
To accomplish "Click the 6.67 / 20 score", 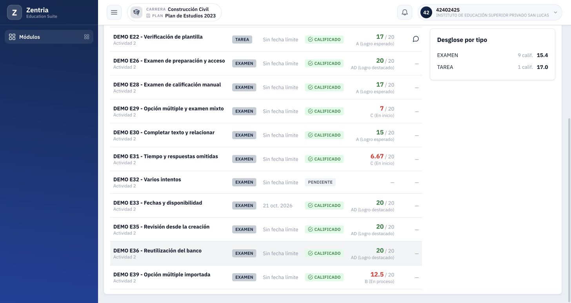I will click(382, 156).
